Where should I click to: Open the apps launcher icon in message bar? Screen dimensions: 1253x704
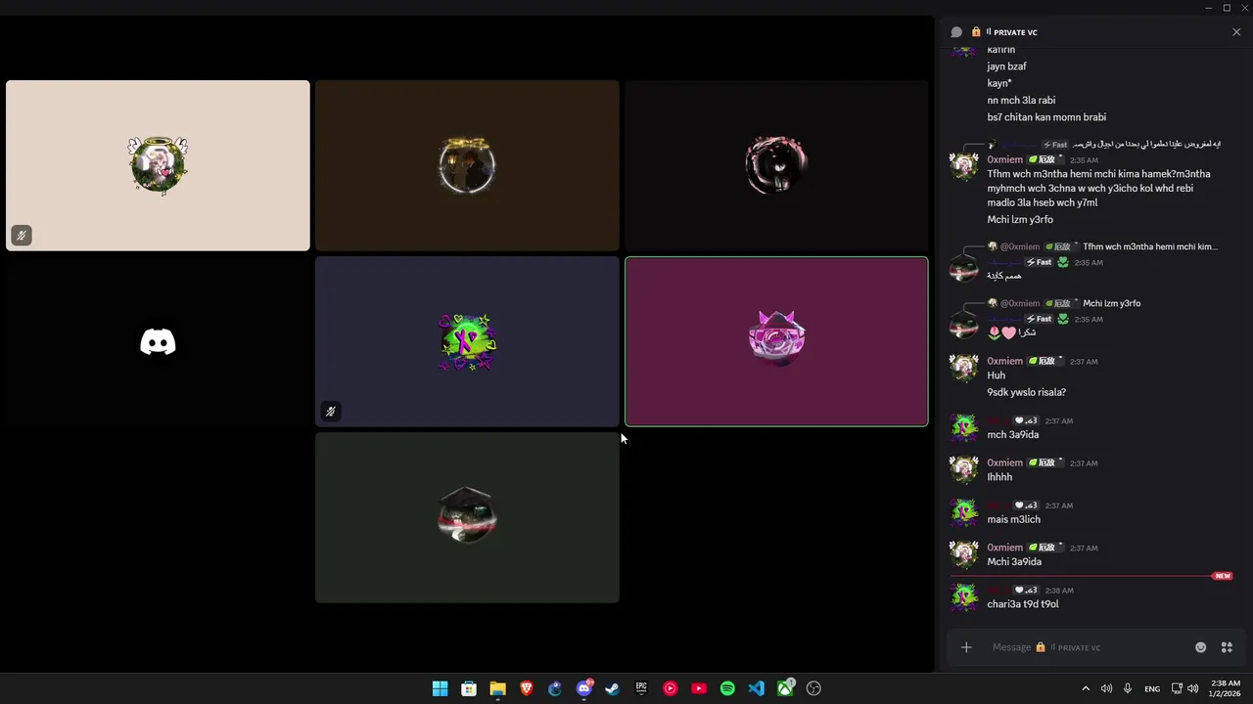click(x=1227, y=647)
